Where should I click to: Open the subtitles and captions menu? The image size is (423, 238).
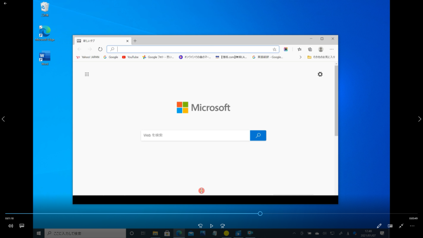(22, 226)
